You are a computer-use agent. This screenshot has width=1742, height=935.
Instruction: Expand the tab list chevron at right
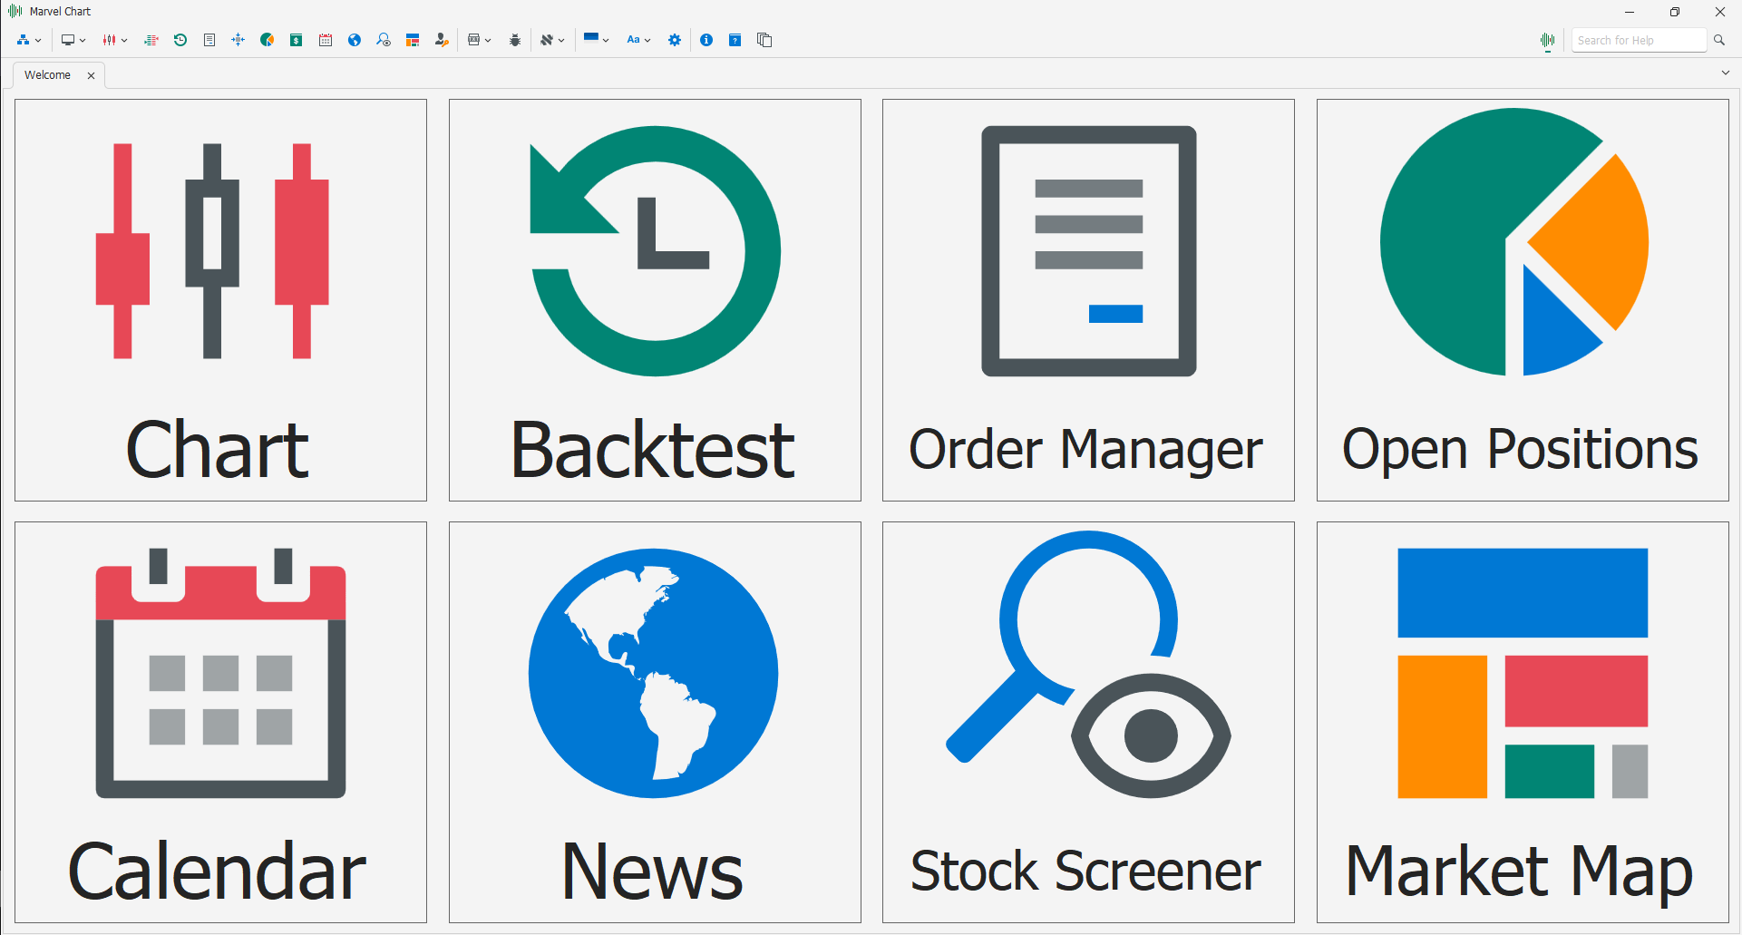(1726, 73)
